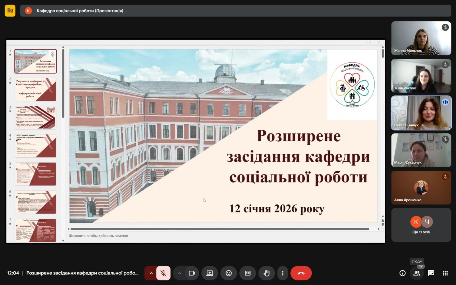Open the presentation window's three-dot menu
Viewport: 456px width, 285px height.
[369, 42]
